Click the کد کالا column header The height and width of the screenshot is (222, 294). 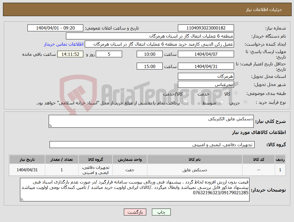(258, 159)
